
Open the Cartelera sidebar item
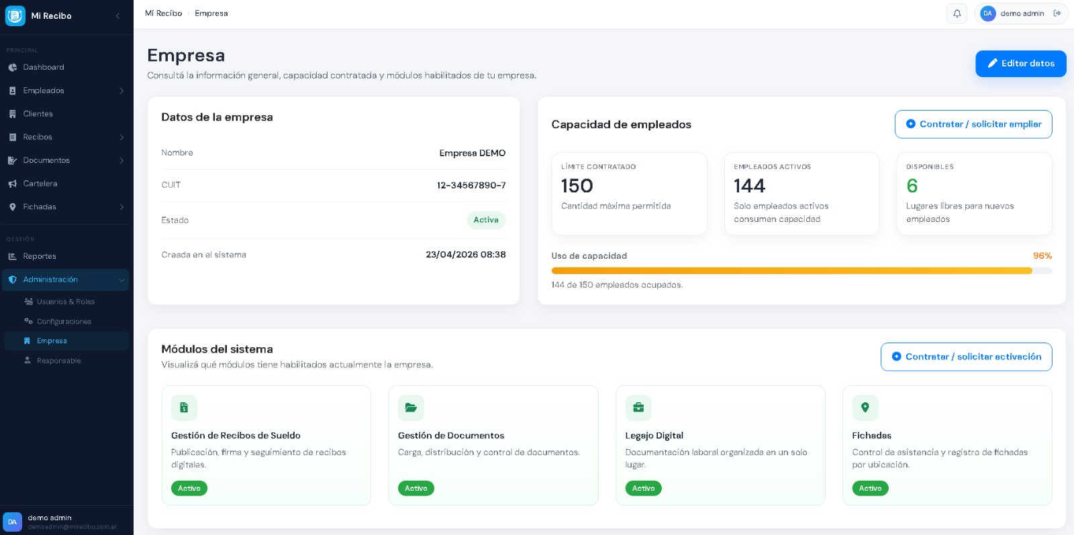tap(40, 184)
